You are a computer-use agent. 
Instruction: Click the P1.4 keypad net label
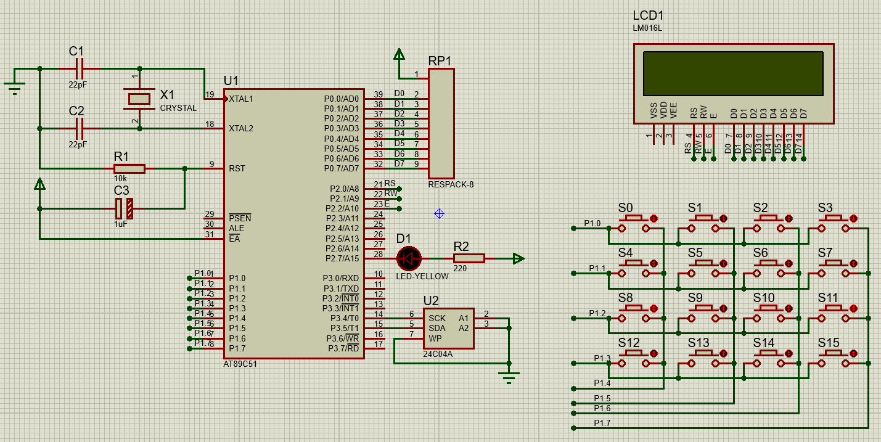point(602,383)
